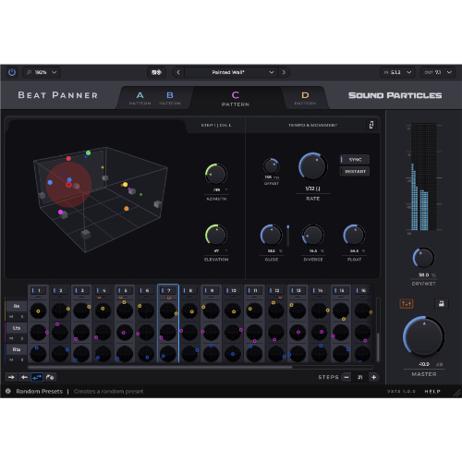Go to next preset arrow
This screenshot has height=462, width=462.
[x=284, y=72]
